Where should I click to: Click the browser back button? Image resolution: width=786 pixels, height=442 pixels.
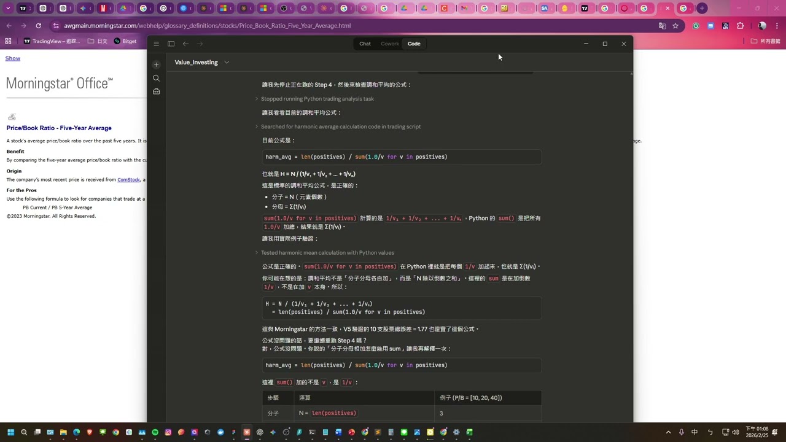tap(9, 26)
